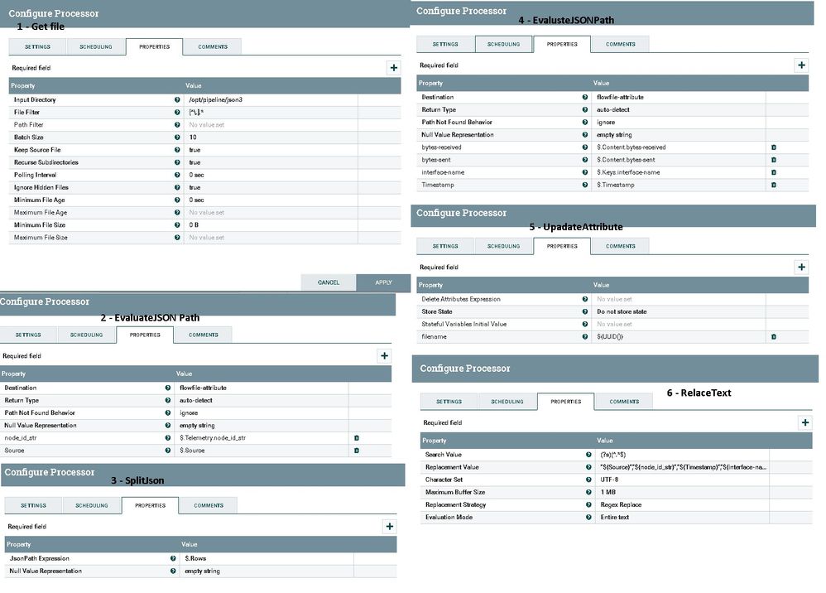Image resolution: width=826 pixels, height=593 pixels.
Task: Click plus icon in EvaluateJSON Path panel 2
Action: click(x=385, y=356)
